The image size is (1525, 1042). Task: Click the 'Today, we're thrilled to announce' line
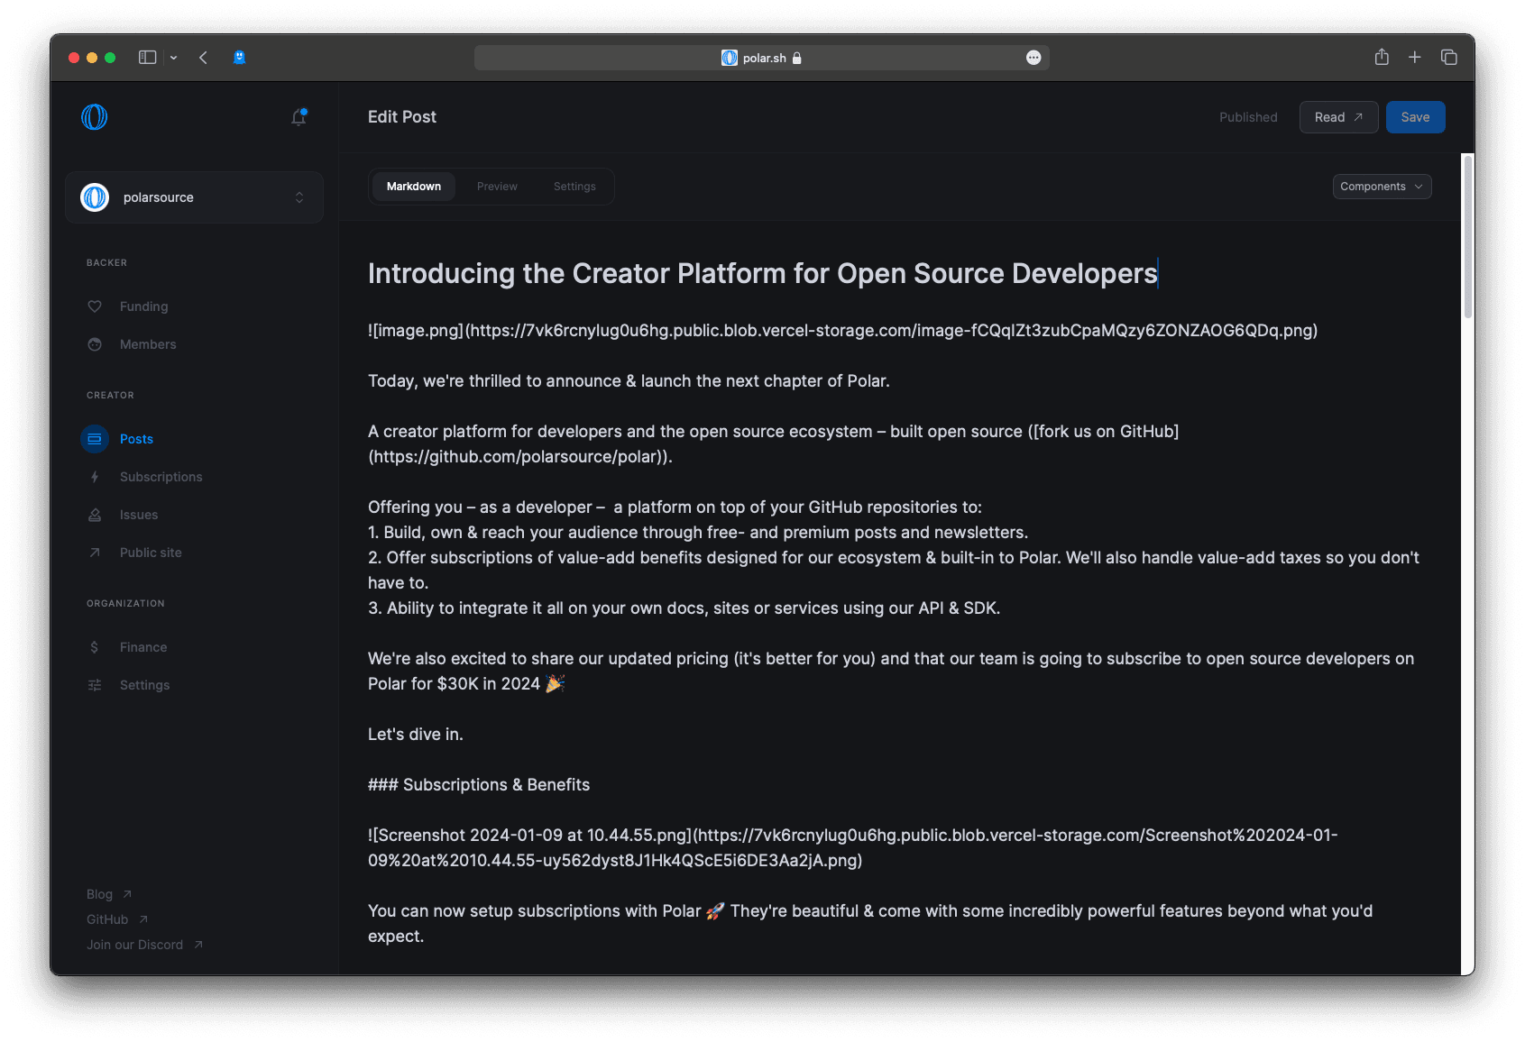tap(629, 381)
